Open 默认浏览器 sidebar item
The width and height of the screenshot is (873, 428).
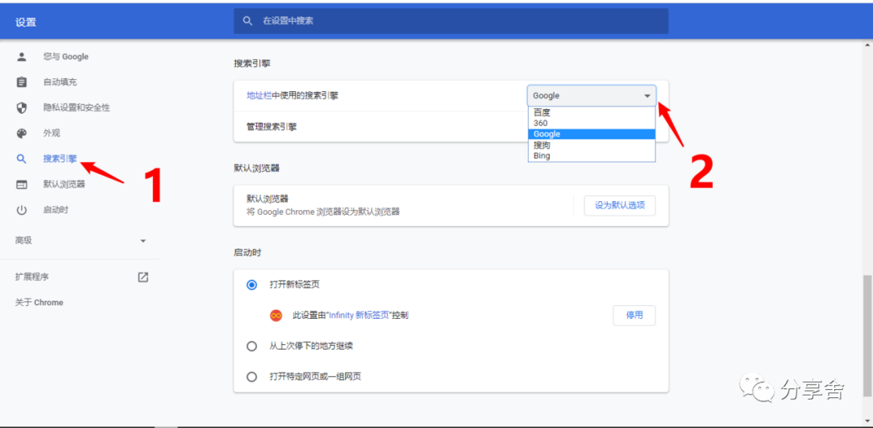point(64,184)
